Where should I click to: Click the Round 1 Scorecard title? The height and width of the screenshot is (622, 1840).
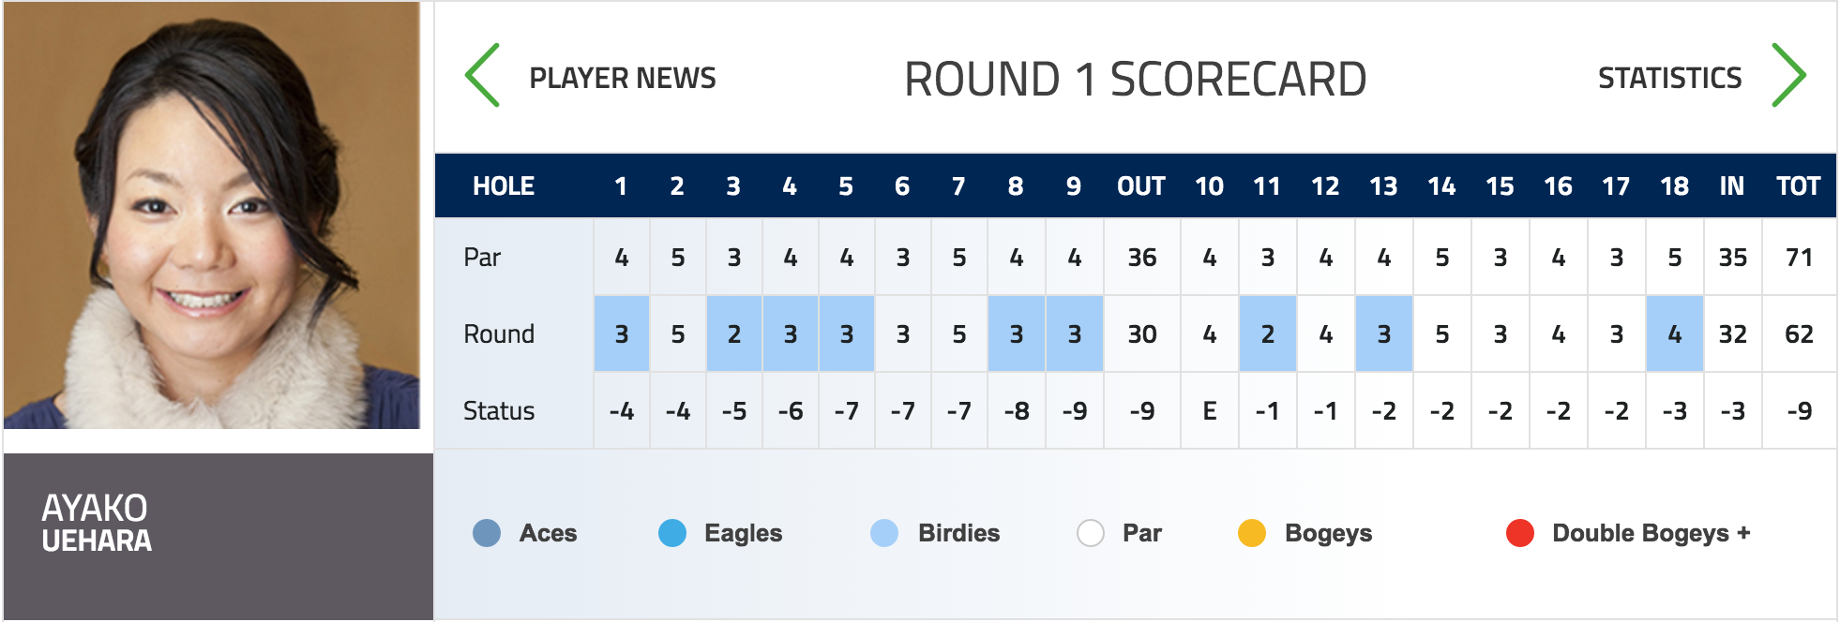coord(1136,79)
